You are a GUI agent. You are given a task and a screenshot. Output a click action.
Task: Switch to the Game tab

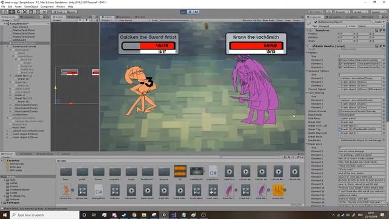point(107,17)
